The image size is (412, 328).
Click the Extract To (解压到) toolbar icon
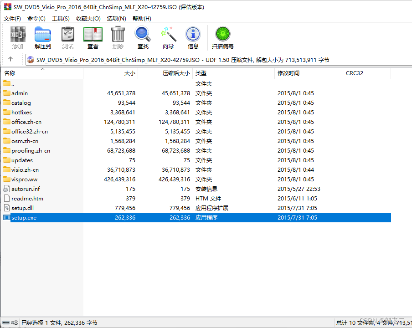point(42,35)
